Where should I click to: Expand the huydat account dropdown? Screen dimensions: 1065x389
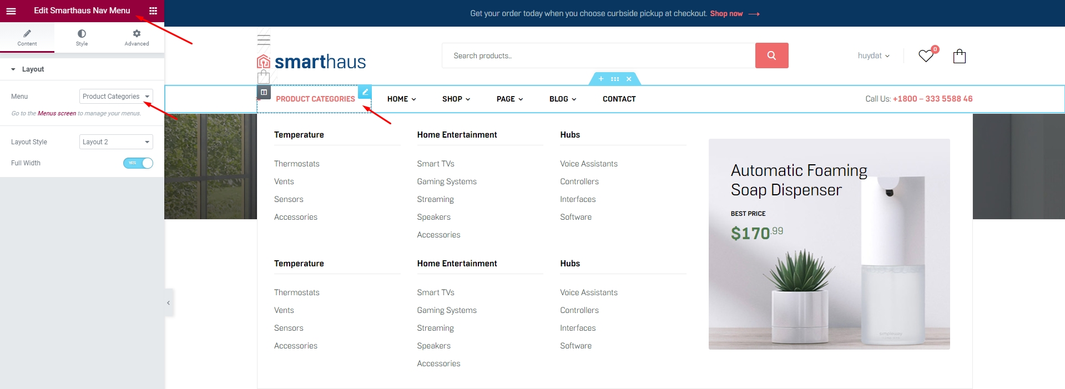874,55
